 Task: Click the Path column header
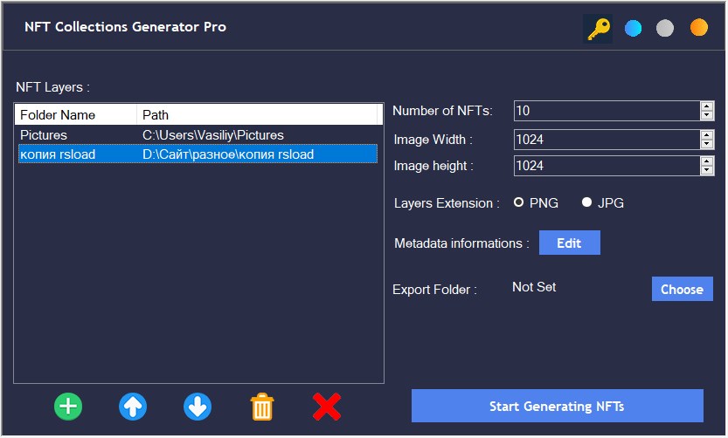click(257, 115)
